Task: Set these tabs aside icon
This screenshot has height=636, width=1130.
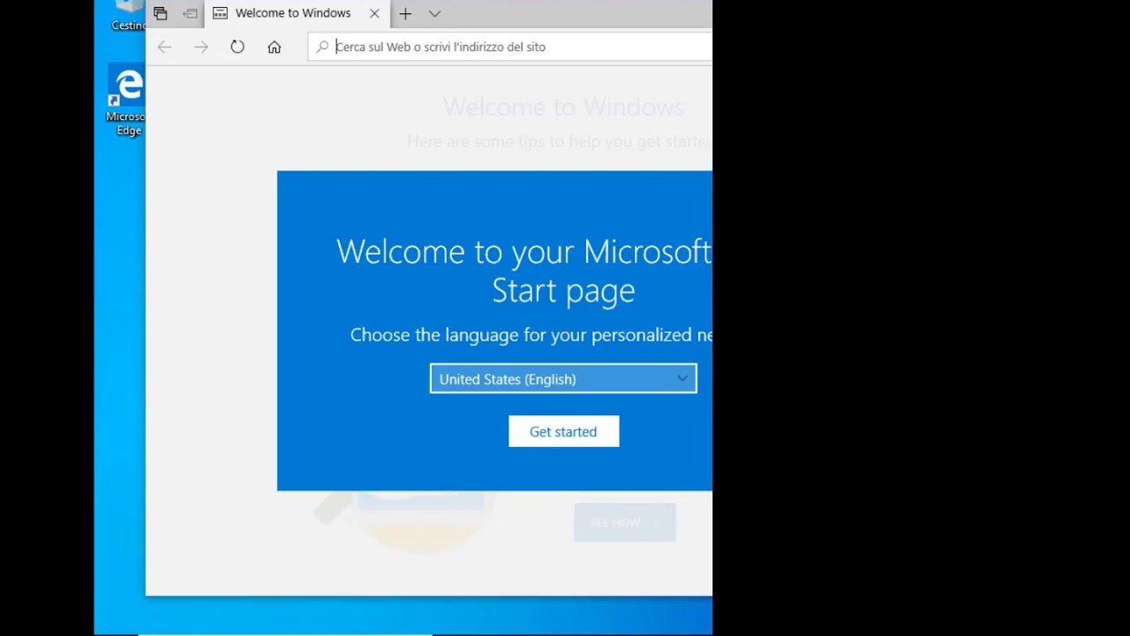Action: click(x=190, y=13)
